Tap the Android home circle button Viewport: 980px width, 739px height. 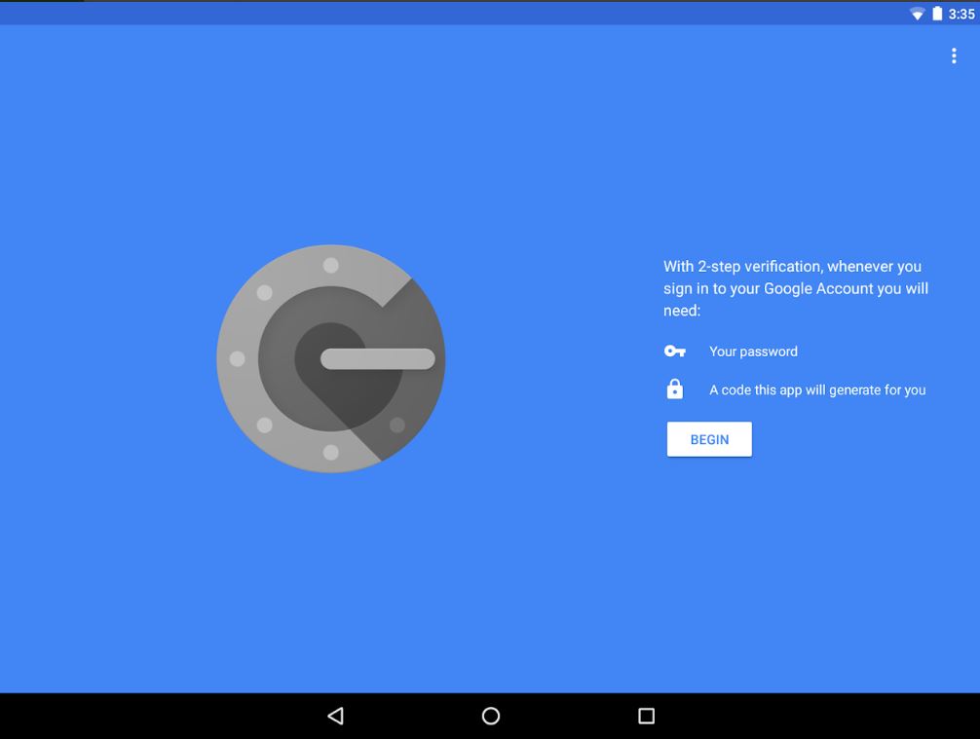coord(491,716)
